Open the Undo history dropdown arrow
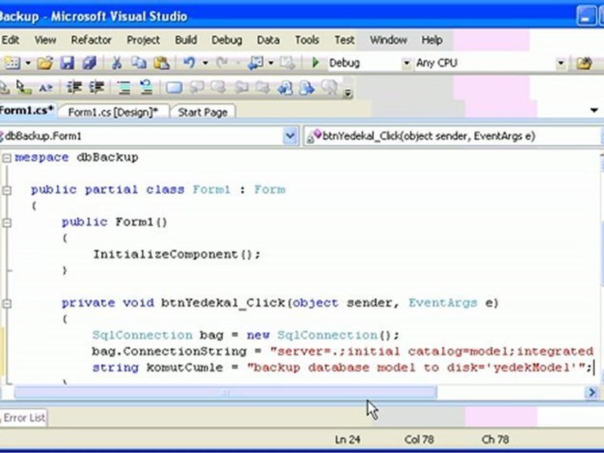This screenshot has width=604, height=453. [x=205, y=63]
